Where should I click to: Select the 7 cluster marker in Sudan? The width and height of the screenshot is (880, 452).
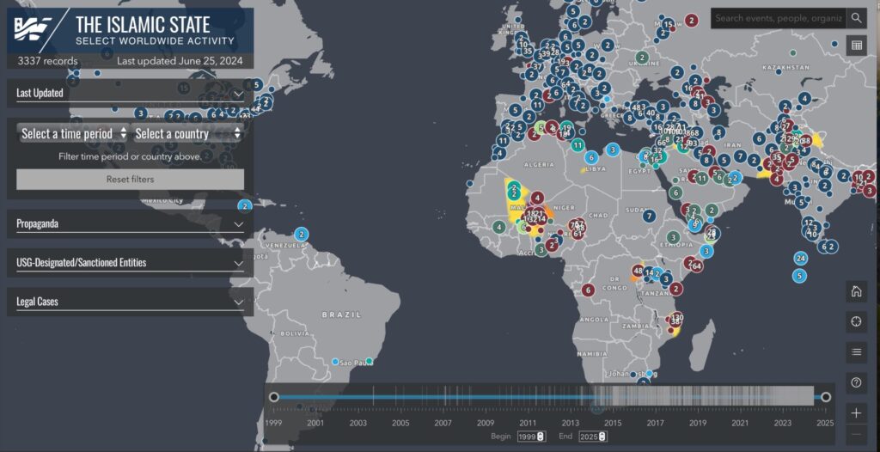pyautogui.click(x=650, y=216)
